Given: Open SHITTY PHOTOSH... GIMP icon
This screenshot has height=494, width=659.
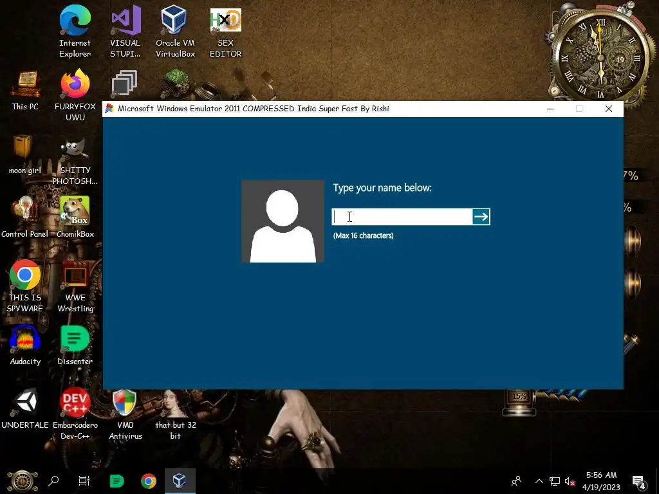Looking at the screenshot, I should tap(75, 161).
